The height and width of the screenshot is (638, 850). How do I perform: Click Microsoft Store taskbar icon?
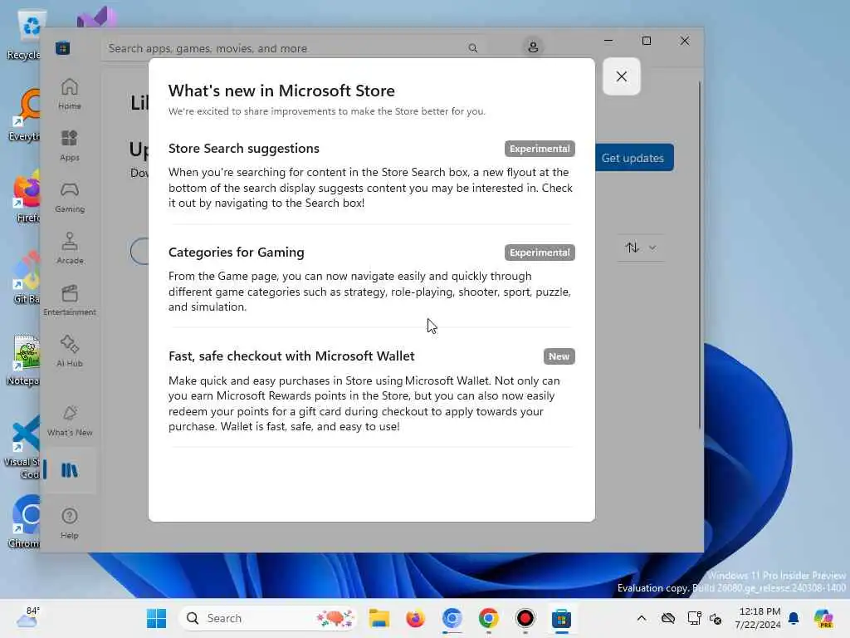click(562, 618)
